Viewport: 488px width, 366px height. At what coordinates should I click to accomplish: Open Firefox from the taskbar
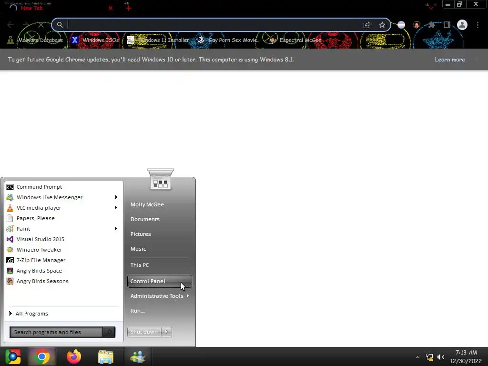[x=74, y=356]
